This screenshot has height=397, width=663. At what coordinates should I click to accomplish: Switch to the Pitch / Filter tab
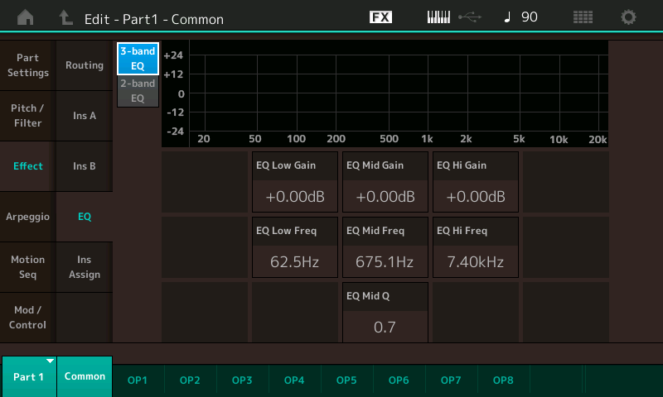click(x=28, y=116)
